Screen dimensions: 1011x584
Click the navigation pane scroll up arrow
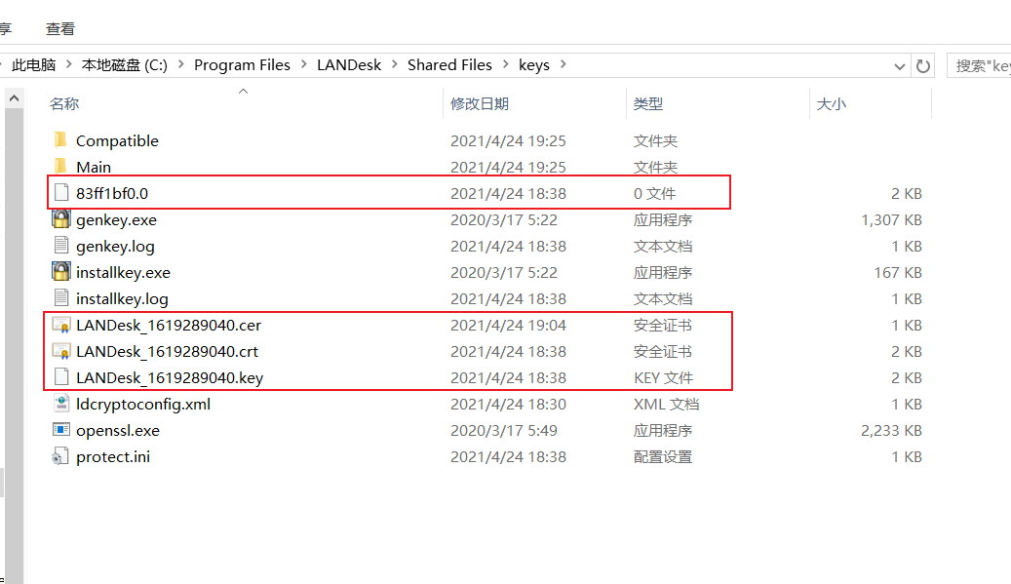(14, 97)
